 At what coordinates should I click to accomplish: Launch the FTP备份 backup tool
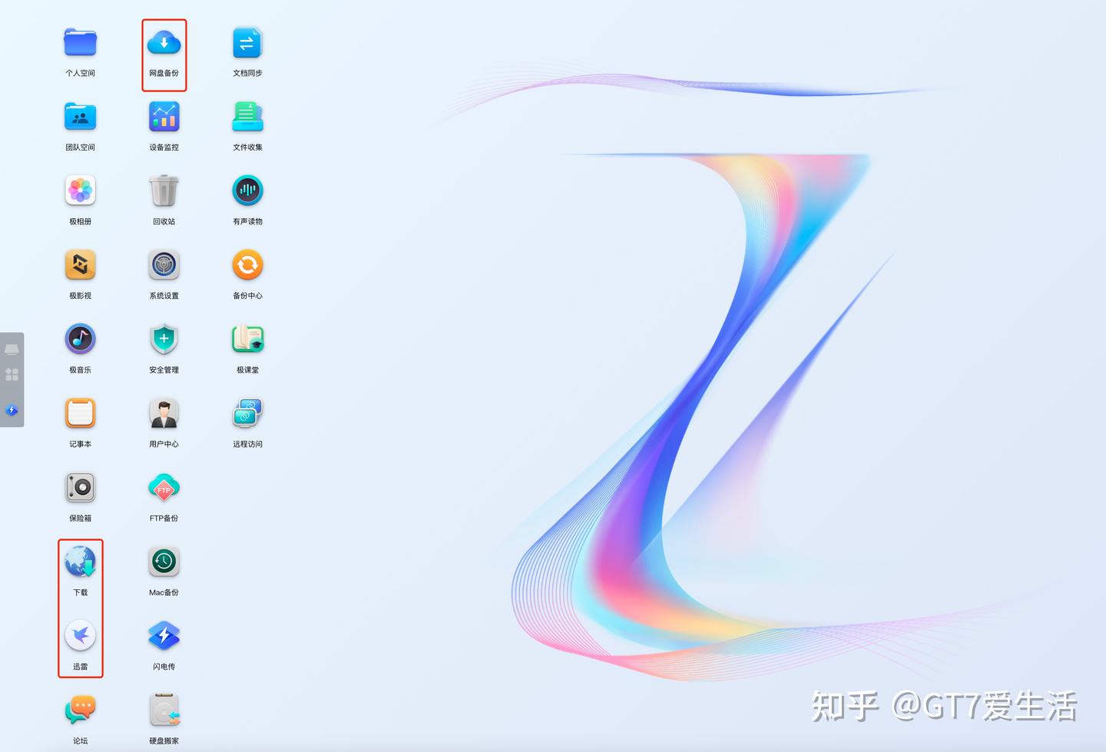[x=164, y=487]
